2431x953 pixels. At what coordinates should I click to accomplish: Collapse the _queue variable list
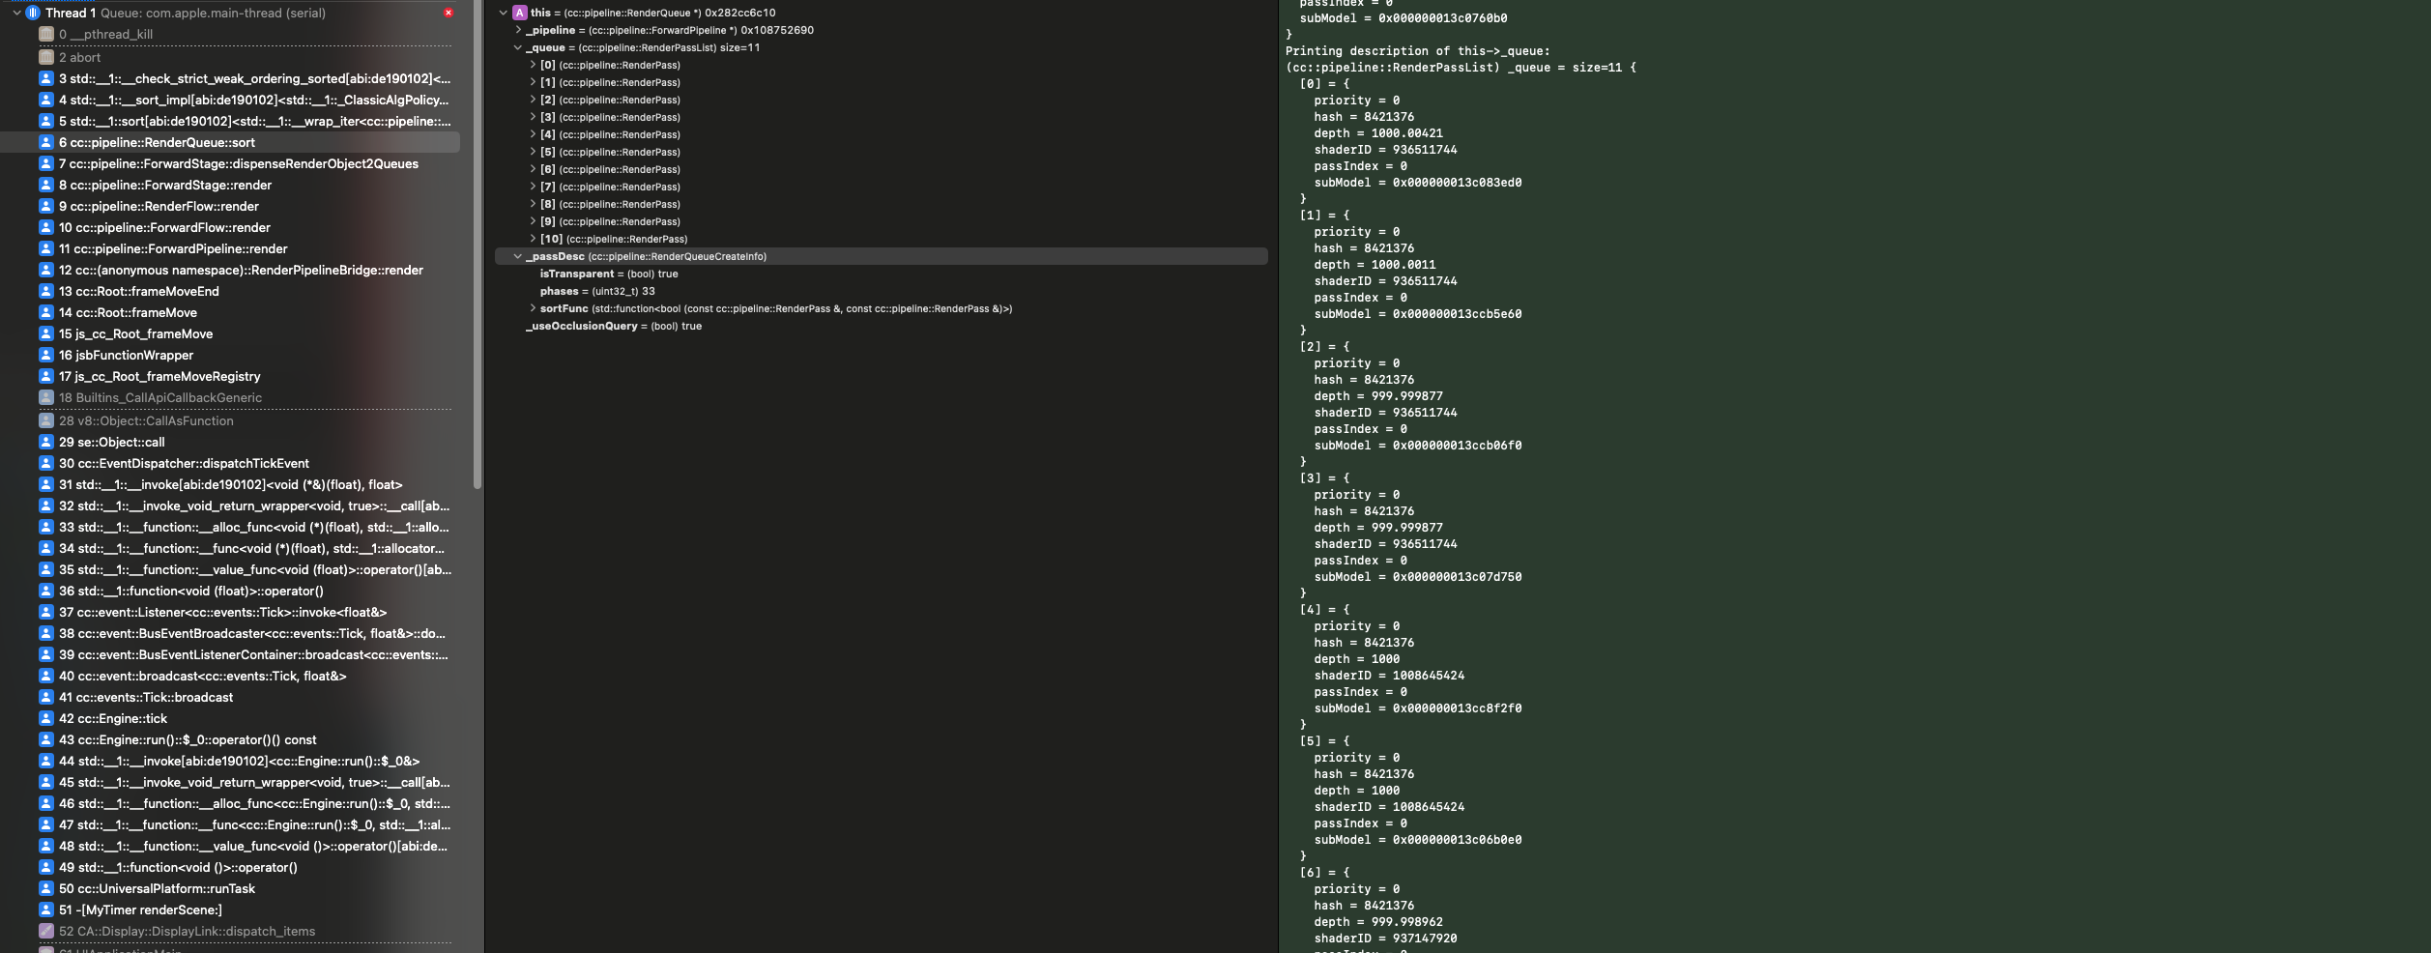[x=518, y=47]
